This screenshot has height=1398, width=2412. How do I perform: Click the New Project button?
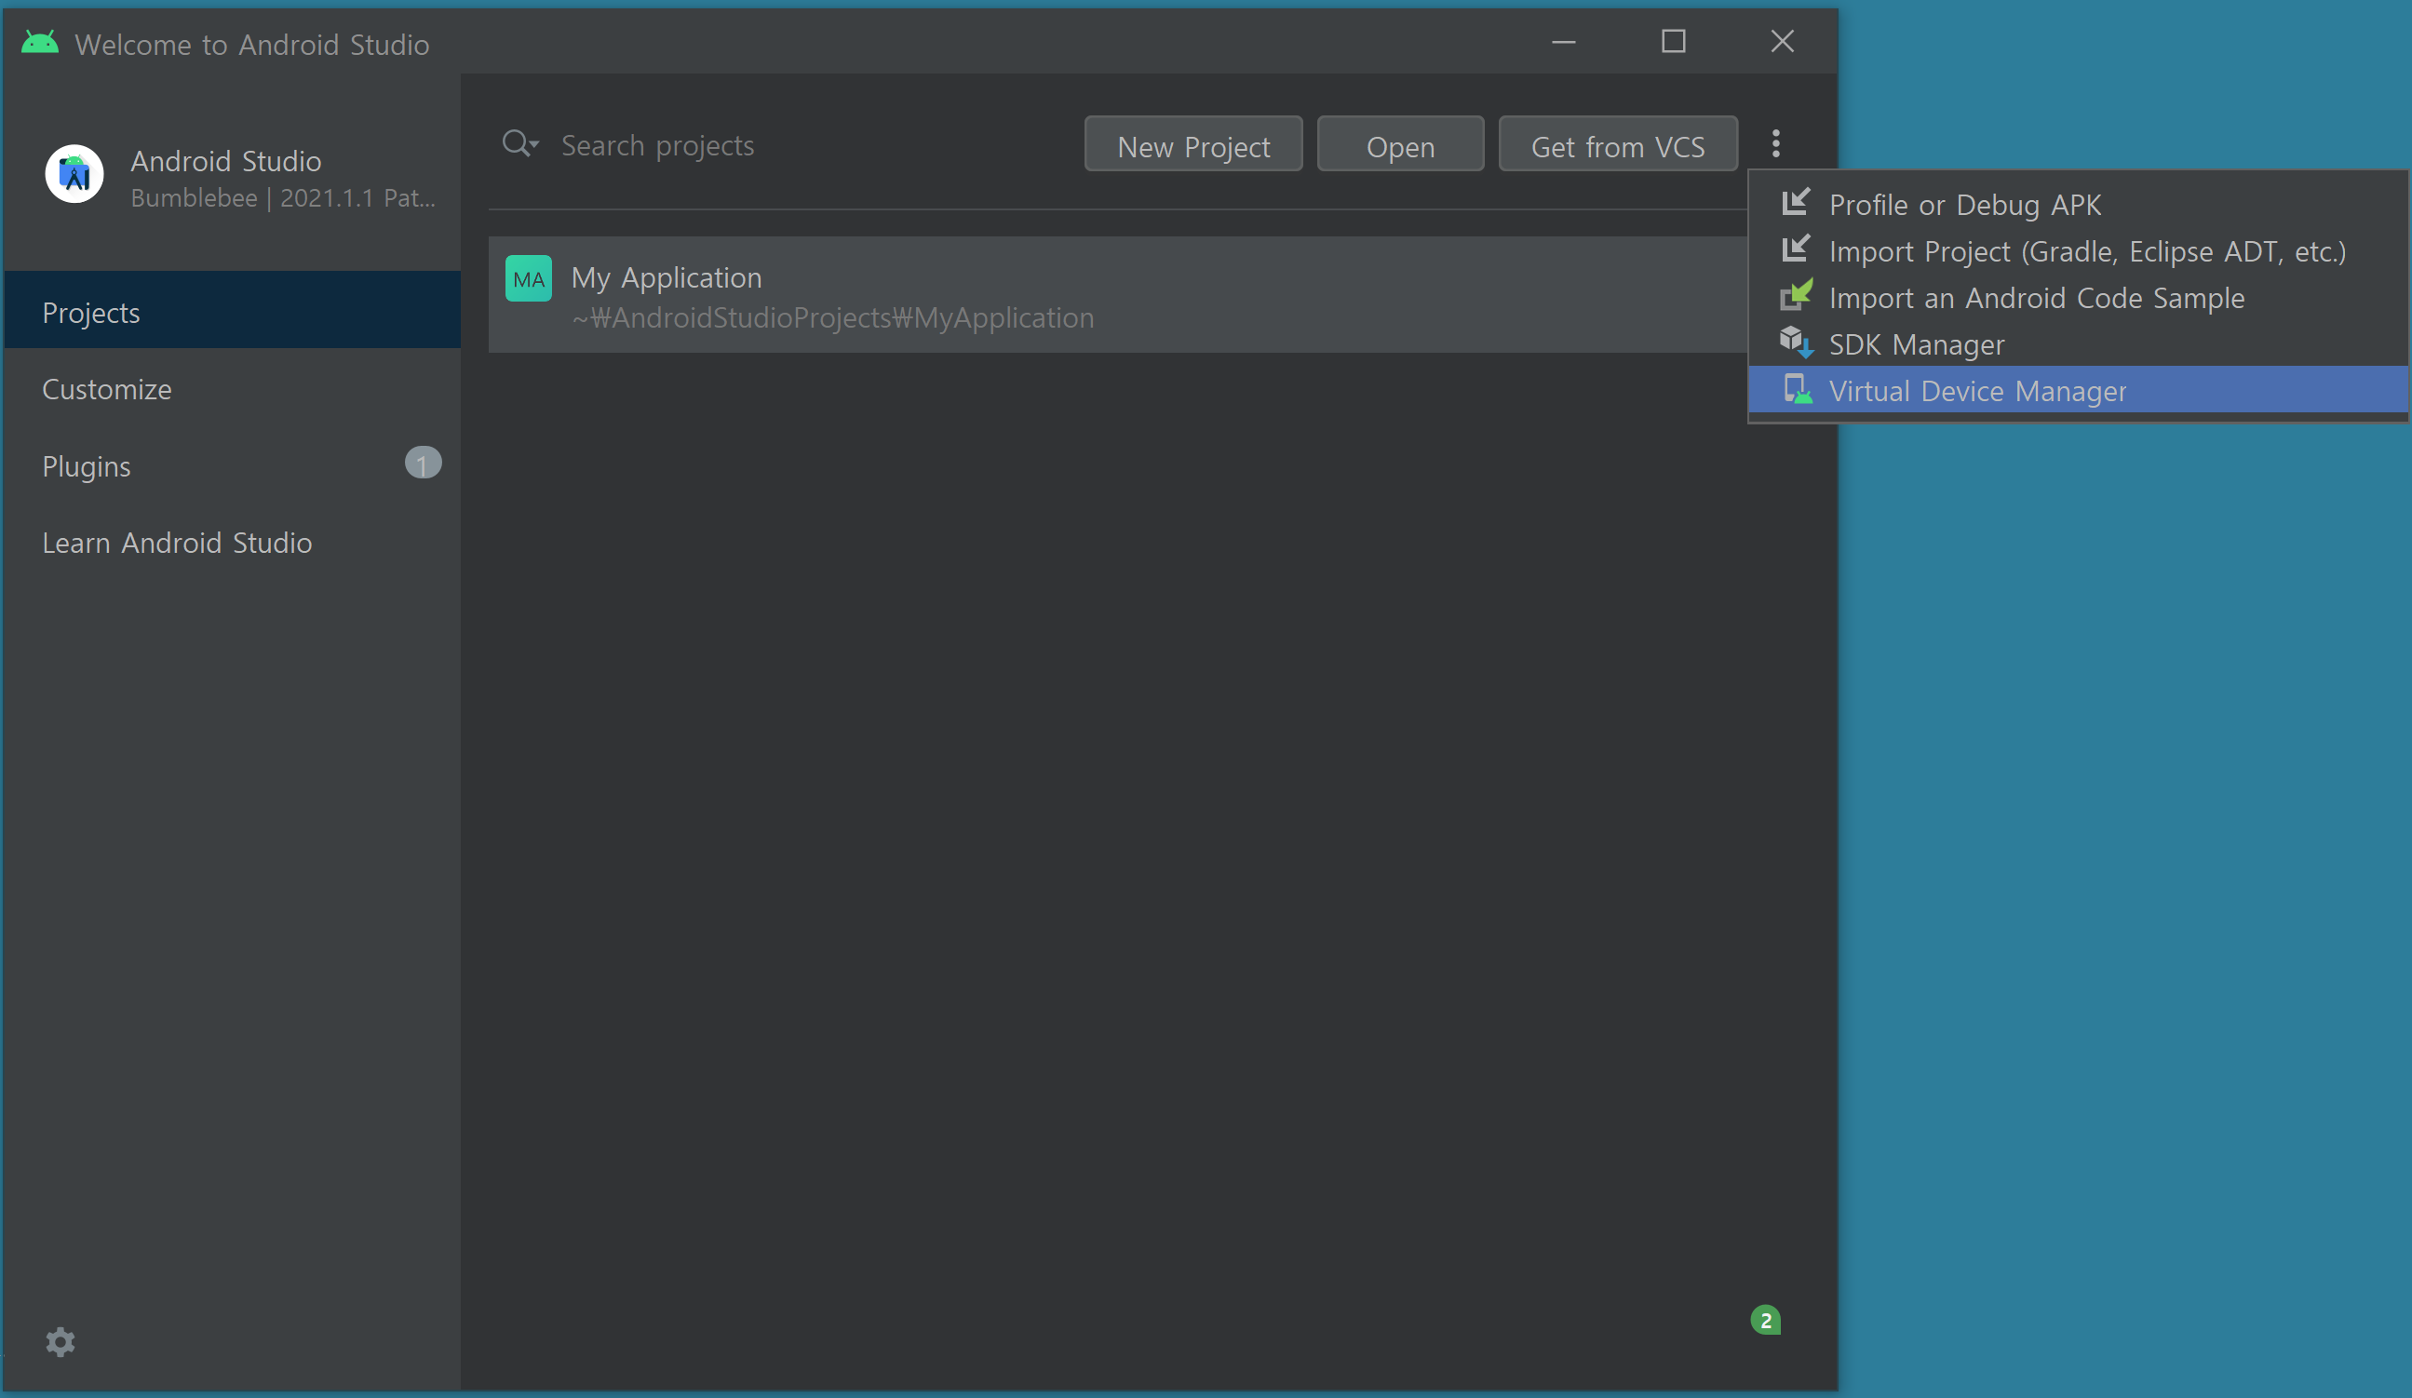(1193, 145)
